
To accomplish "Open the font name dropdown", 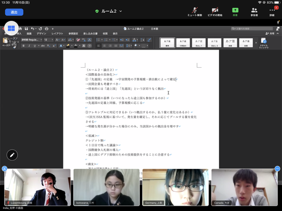I will (32, 39).
